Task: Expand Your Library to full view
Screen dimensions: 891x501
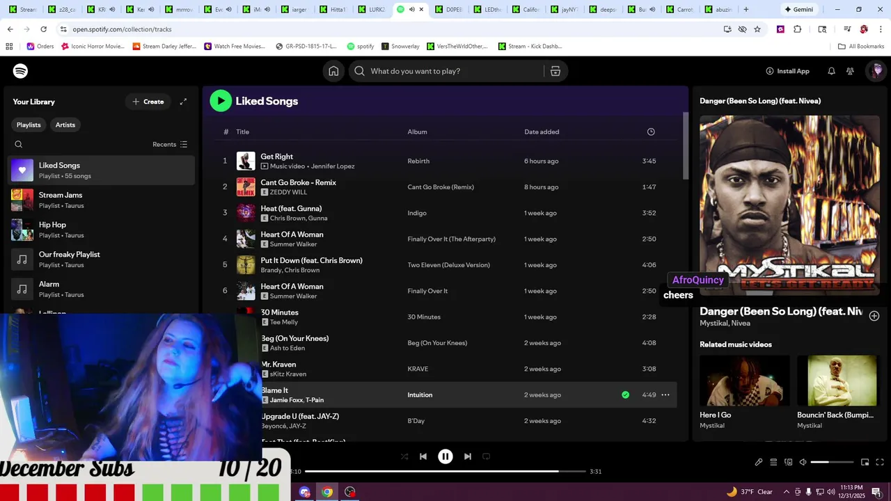Action: [x=183, y=102]
